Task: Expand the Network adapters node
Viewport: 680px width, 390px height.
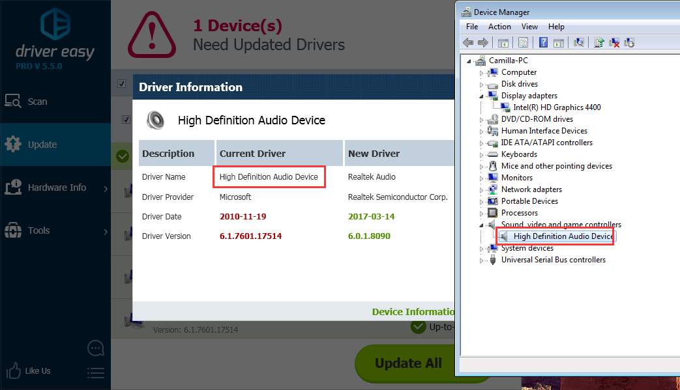Action: coord(481,189)
